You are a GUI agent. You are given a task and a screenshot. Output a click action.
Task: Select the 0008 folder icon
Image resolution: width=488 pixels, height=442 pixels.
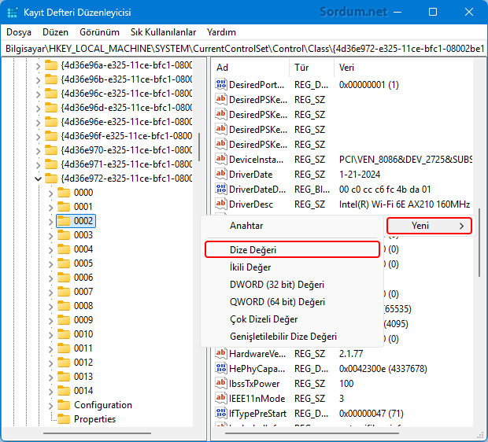64,305
